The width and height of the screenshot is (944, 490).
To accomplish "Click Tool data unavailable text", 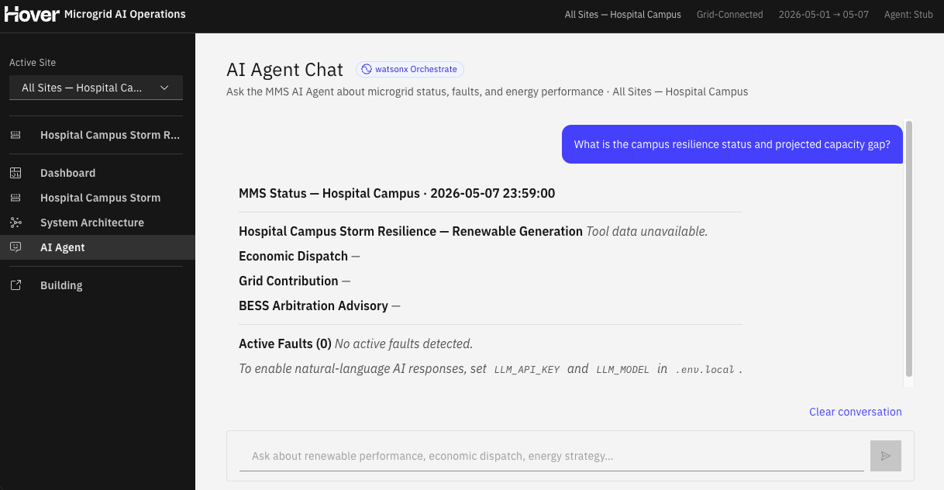I will [x=647, y=231].
